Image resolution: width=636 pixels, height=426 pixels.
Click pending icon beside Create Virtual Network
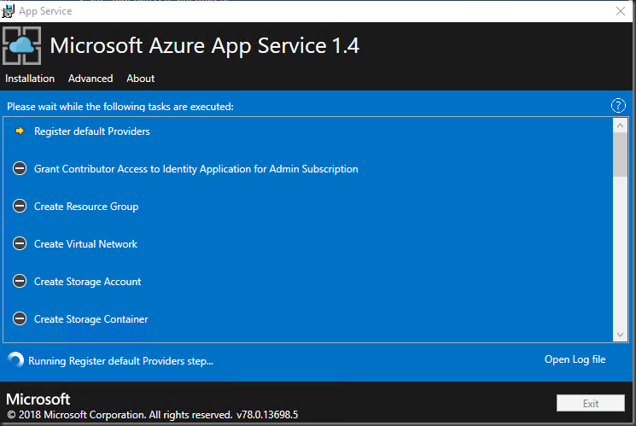(x=20, y=244)
